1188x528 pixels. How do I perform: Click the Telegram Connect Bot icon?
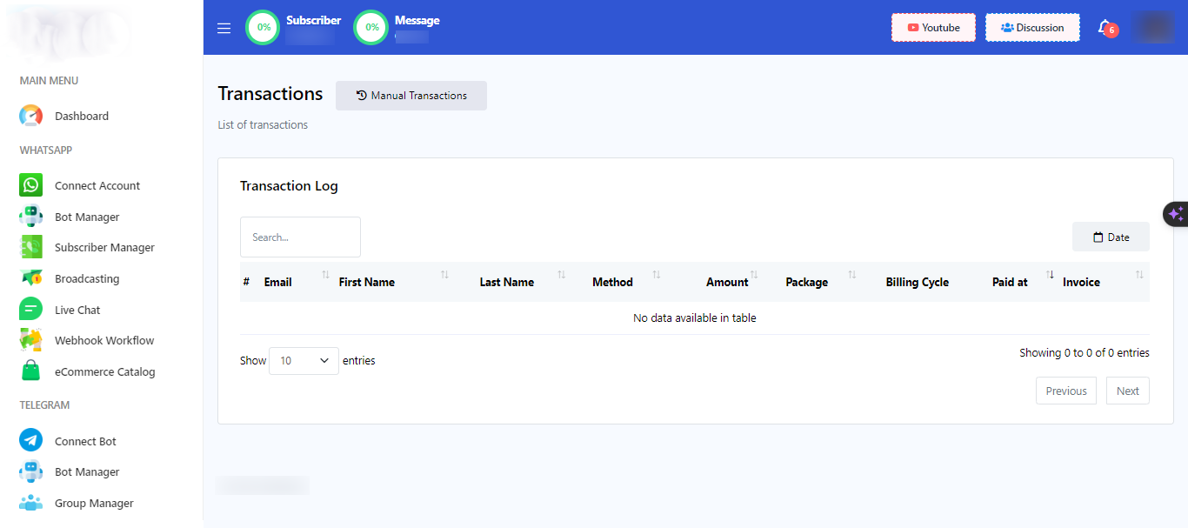coord(31,441)
